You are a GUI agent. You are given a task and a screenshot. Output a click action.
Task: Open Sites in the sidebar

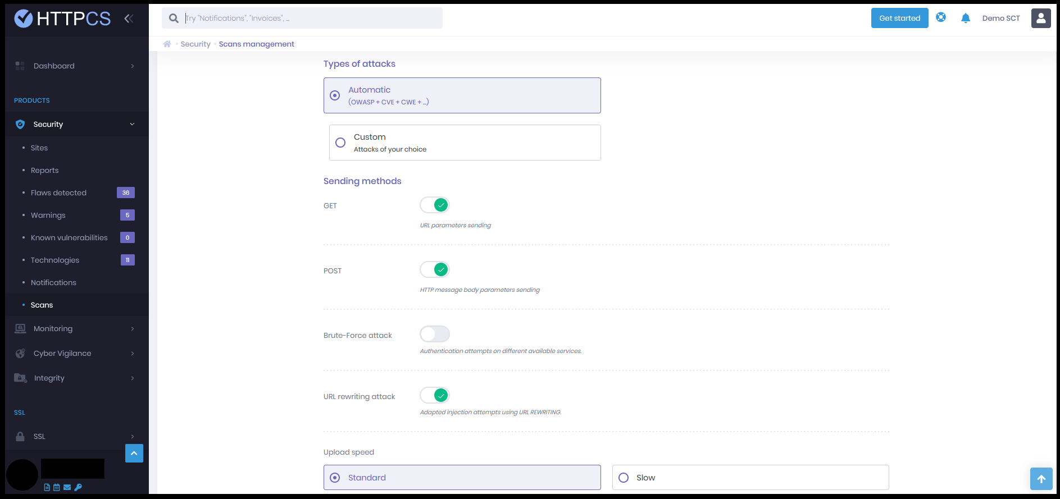39,148
